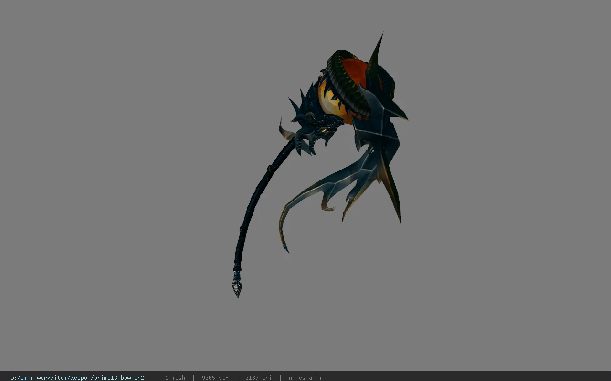611x381 pixels.
Task: Click the '9305 vtx' vertex count
Action: [215, 378]
